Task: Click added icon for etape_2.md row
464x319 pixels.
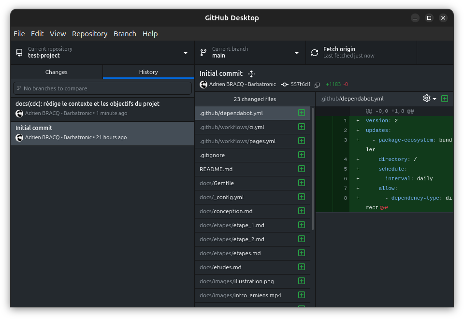Action: coord(302,239)
